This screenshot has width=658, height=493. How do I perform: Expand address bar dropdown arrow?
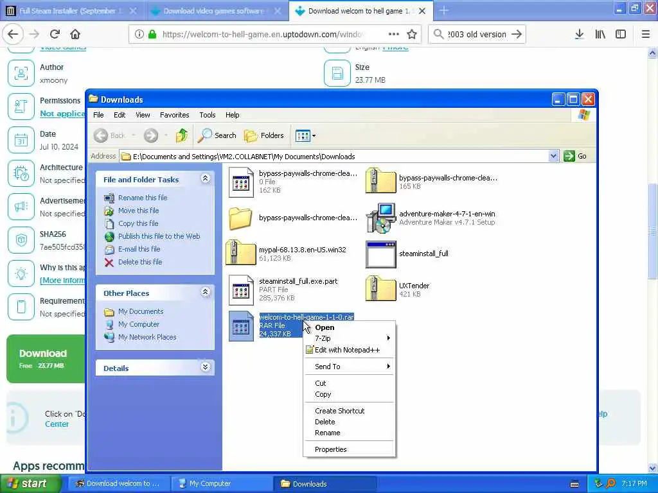coord(553,156)
